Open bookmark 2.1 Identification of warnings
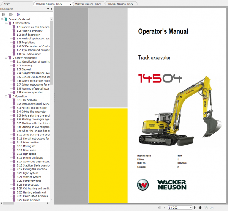Image resolution: width=228 pixels, height=211 pixels. click(x=33, y=61)
